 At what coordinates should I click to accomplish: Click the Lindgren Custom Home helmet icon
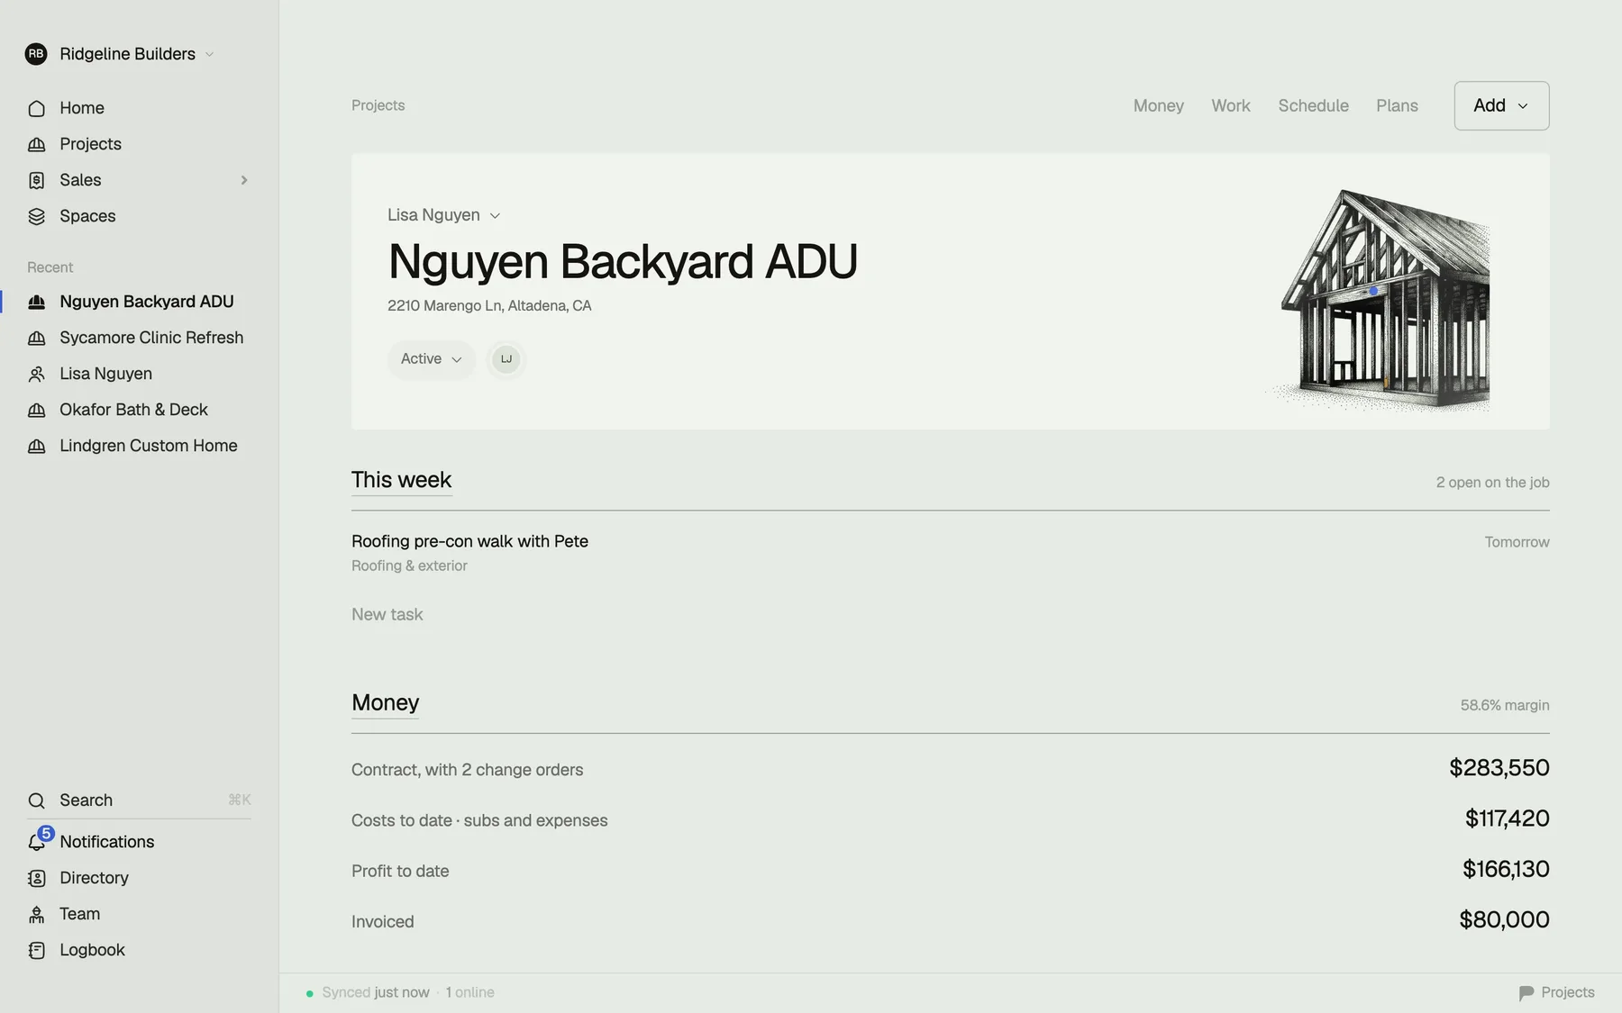click(x=36, y=446)
